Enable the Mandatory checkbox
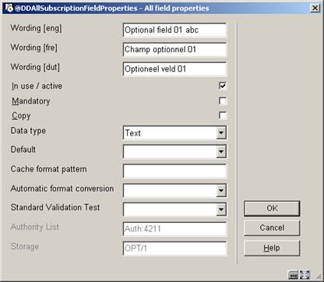 click(223, 100)
